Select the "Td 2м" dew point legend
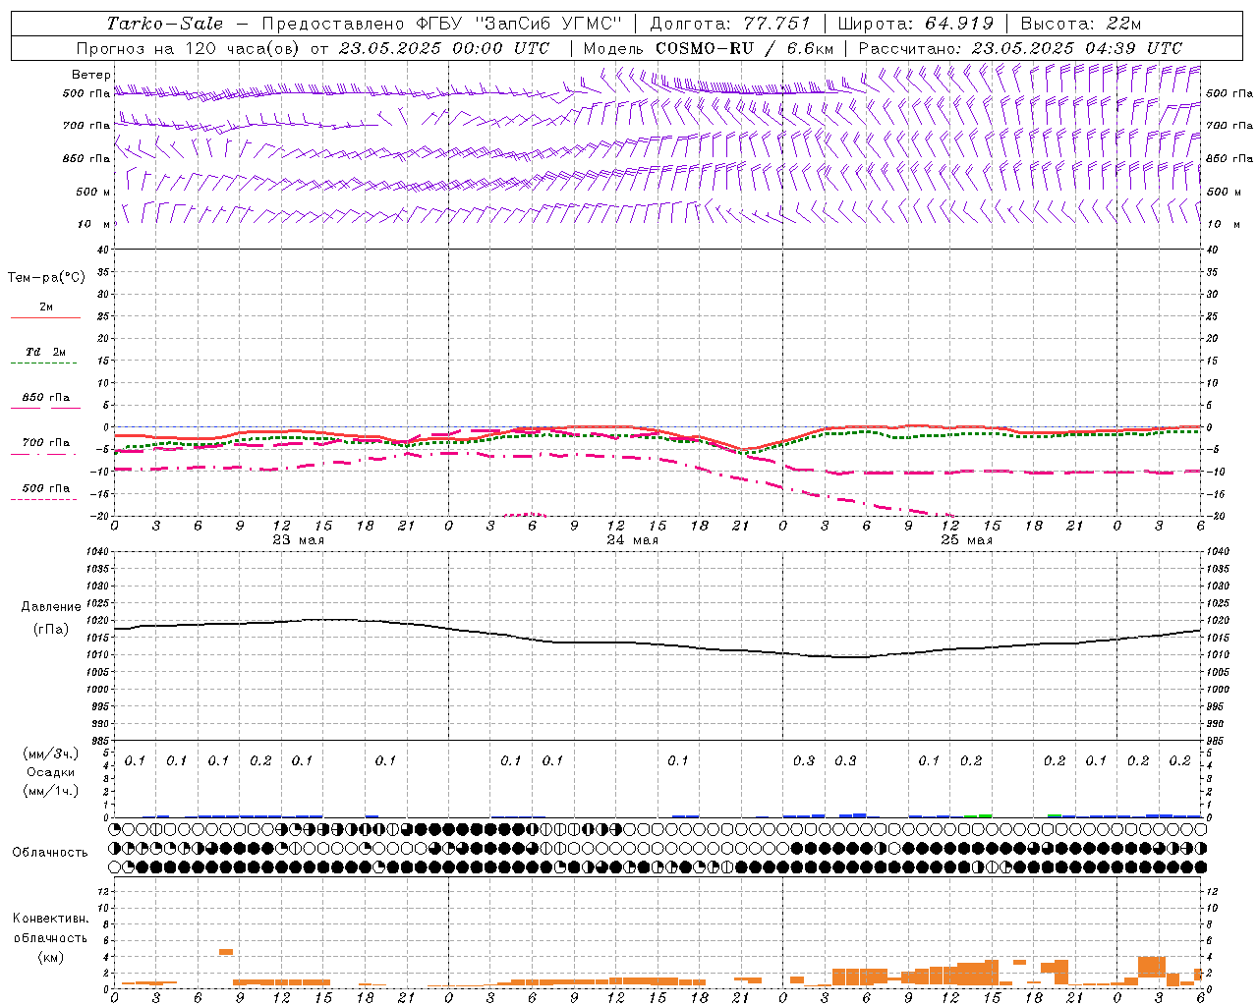Screen dimensions: 1258x1006 [46, 352]
